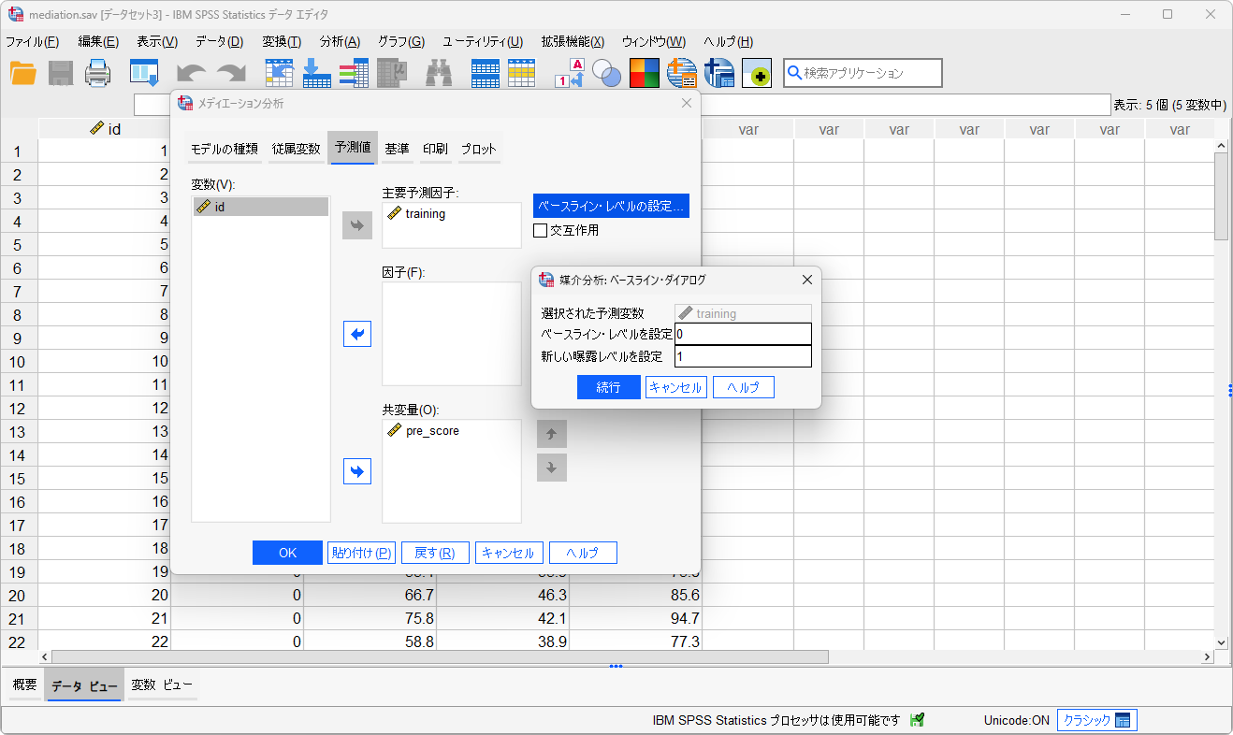Toggle the 交互作用 checkbox

[x=540, y=230]
